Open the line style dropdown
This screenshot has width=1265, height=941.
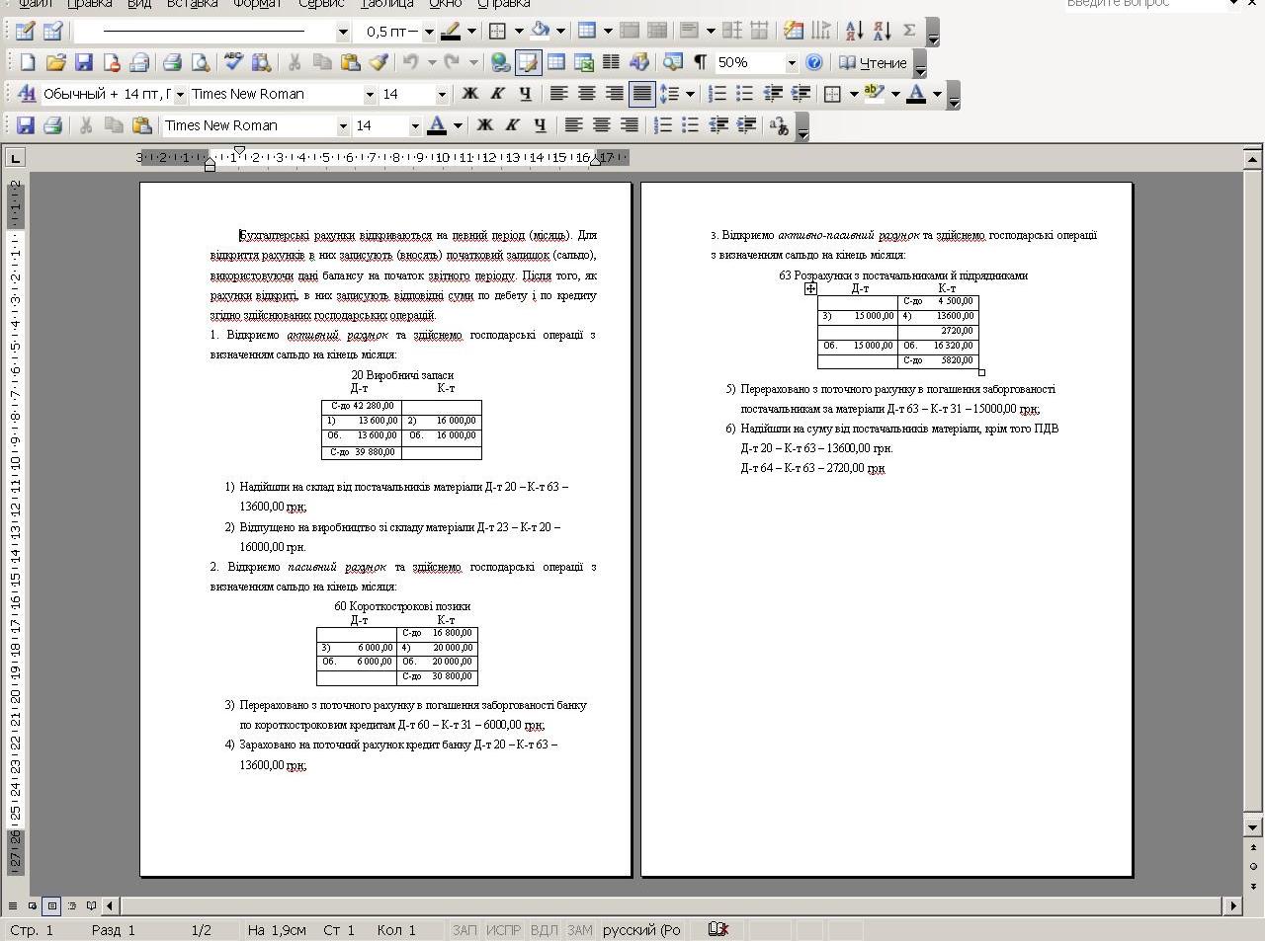click(x=343, y=32)
